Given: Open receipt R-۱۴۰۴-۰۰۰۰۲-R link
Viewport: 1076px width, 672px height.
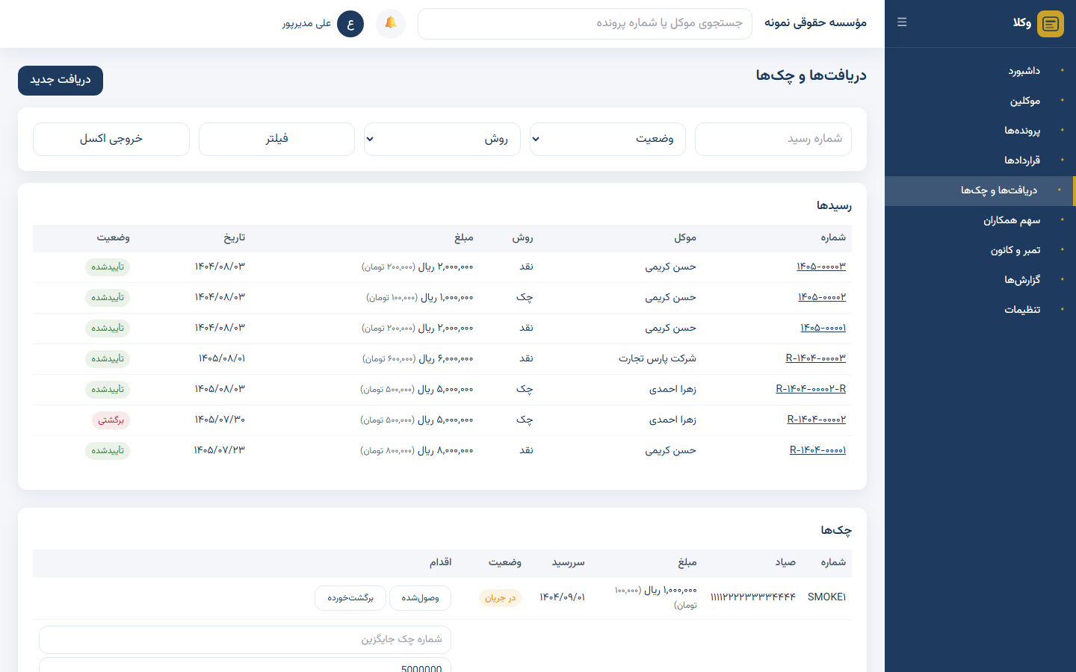Looking at the screenshot, I should (x=811, y=389).
